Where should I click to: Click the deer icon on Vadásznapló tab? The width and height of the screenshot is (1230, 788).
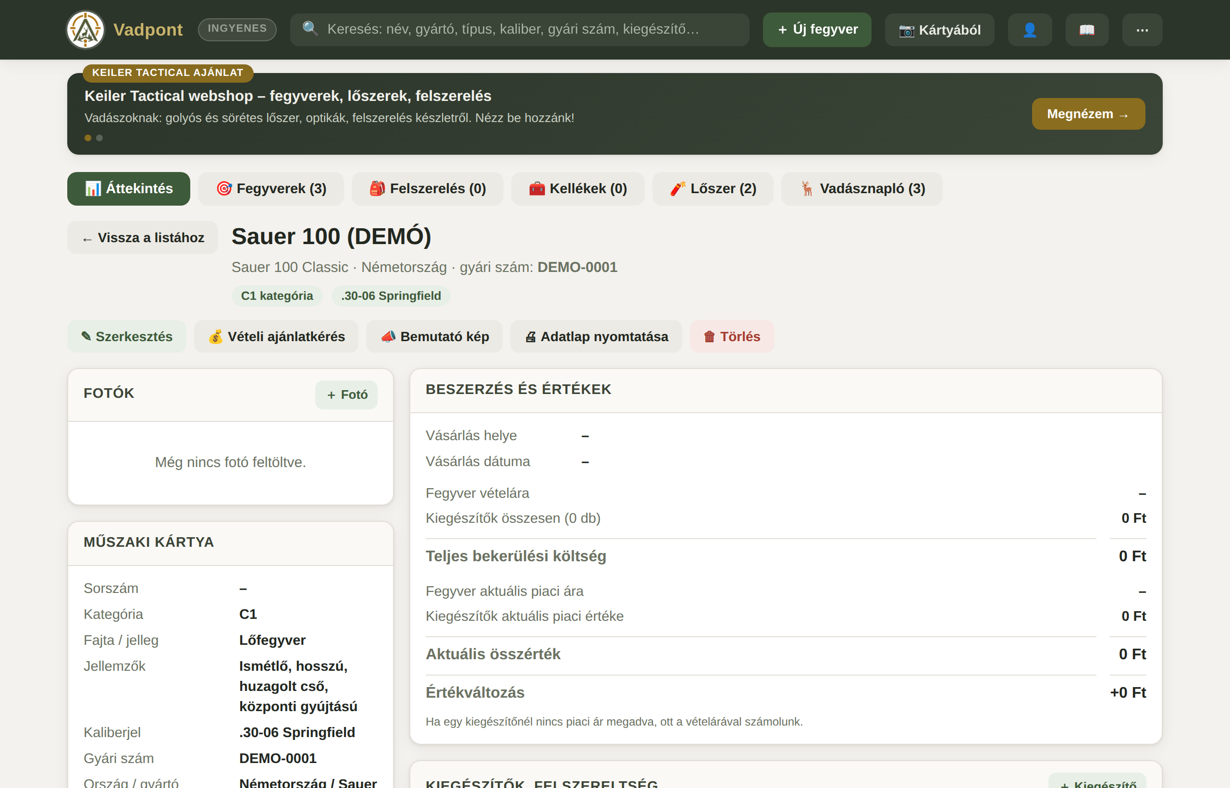click(807, 188)
